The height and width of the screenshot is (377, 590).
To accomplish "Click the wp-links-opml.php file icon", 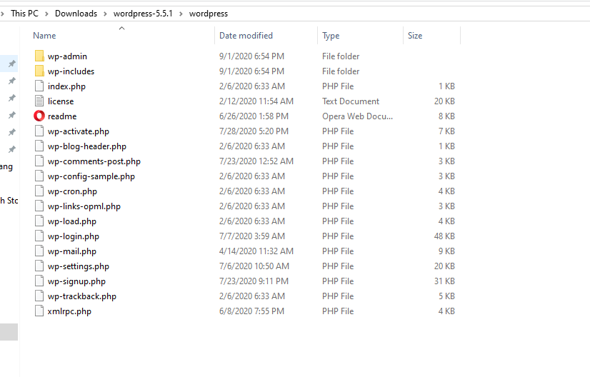I will coord(39,206).
